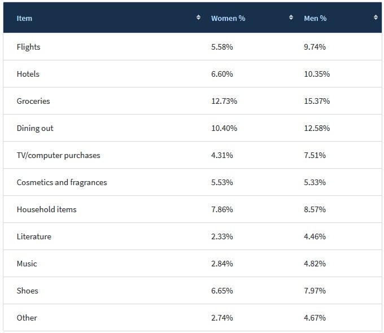384x333 pixels.
Task: Click the Music item cell
Action: pos(27,264)
